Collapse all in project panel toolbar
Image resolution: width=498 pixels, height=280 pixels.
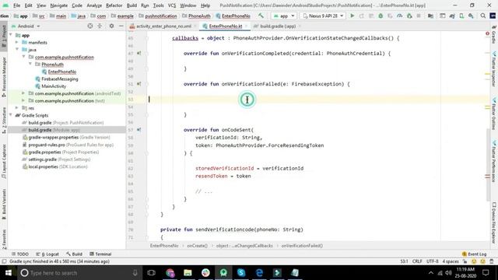point(100,26)
